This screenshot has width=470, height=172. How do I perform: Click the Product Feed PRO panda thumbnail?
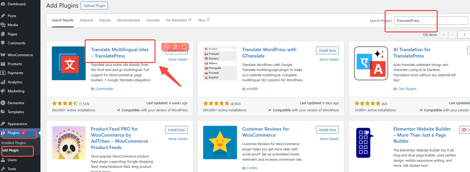69,142
